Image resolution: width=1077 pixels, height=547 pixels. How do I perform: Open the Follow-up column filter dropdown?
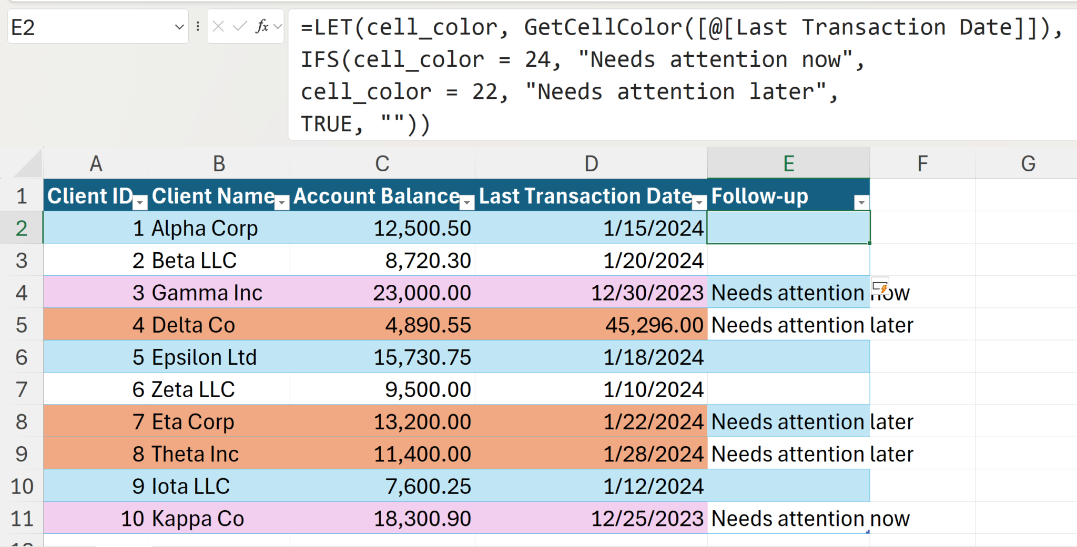tap(861, 202)
